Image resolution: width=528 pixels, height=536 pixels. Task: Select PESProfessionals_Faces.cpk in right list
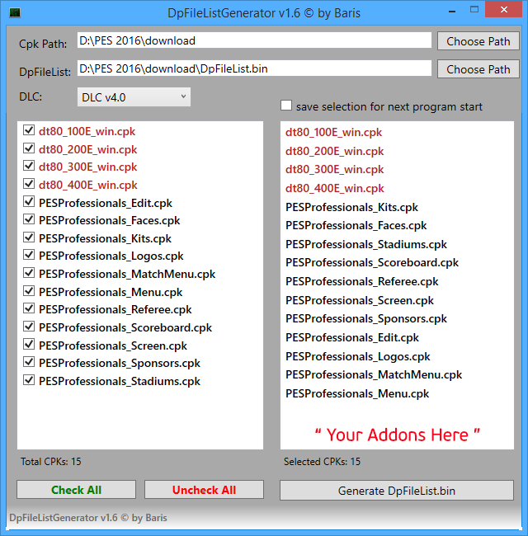tap(356, 226)
